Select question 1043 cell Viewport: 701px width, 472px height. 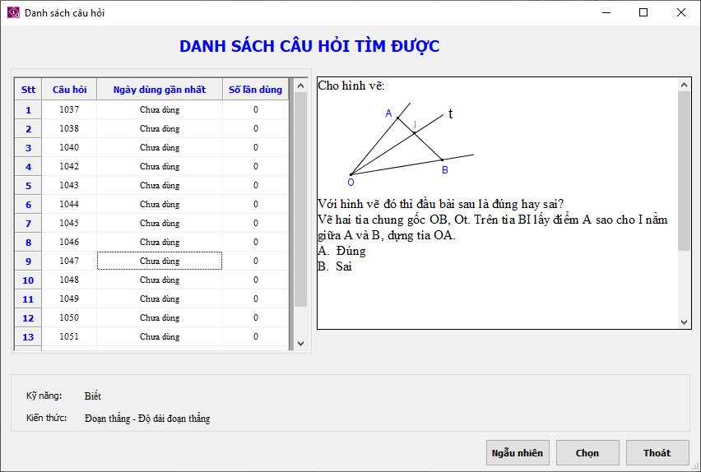point(69,185)
